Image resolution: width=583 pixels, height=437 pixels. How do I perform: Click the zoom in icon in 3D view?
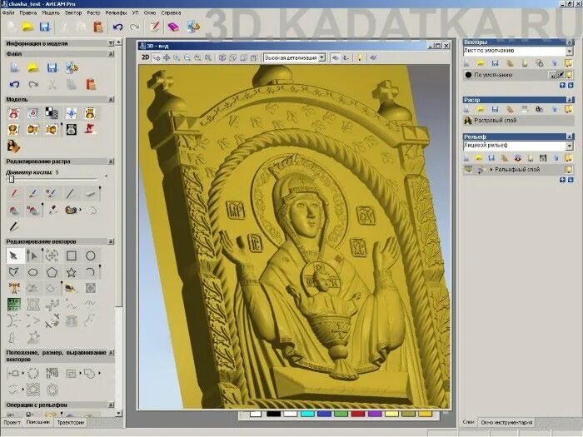177,57
